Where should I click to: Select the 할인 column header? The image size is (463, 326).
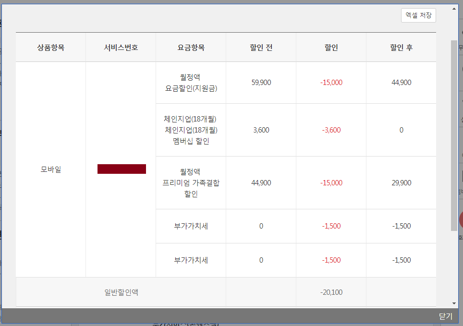(331, 48)
